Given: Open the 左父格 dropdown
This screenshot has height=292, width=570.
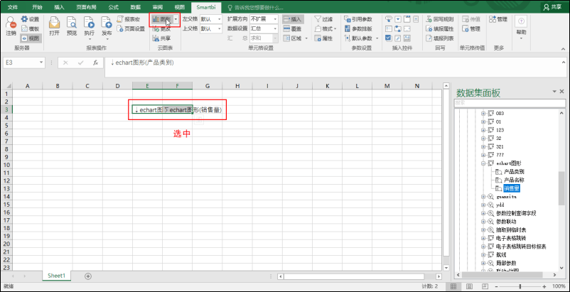Looking at the screenshot, I should [x=211, y=19].
